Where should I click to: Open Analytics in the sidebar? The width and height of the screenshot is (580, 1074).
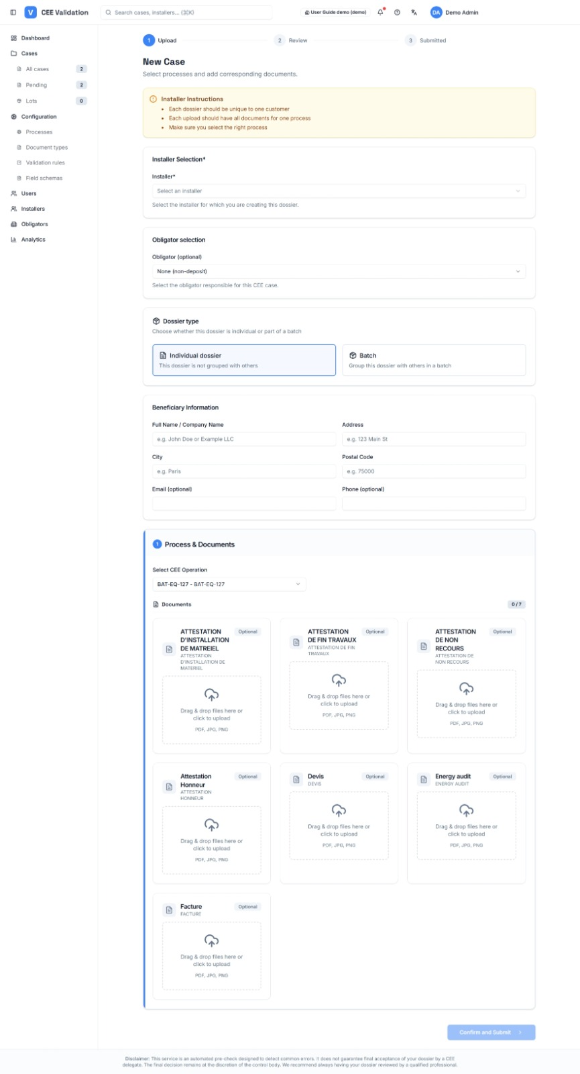(x=34, y=240)
